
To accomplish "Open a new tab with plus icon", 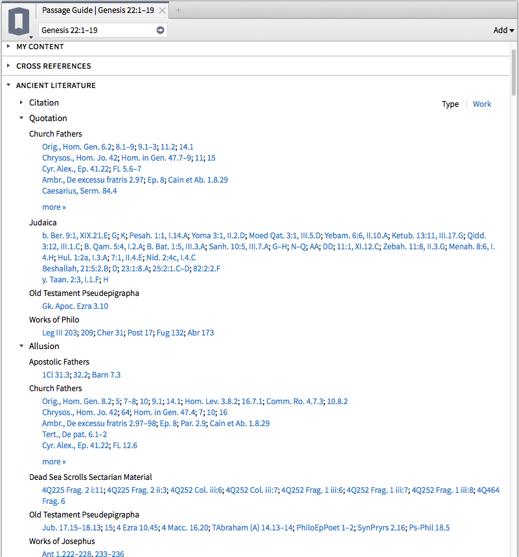I will [x=179, y=10].
